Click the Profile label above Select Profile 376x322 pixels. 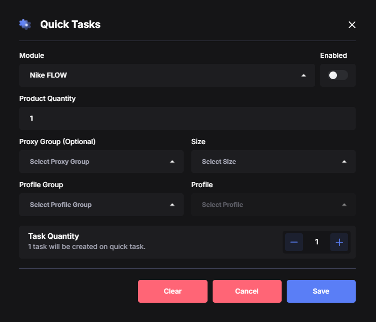click(x=202, y=185)
